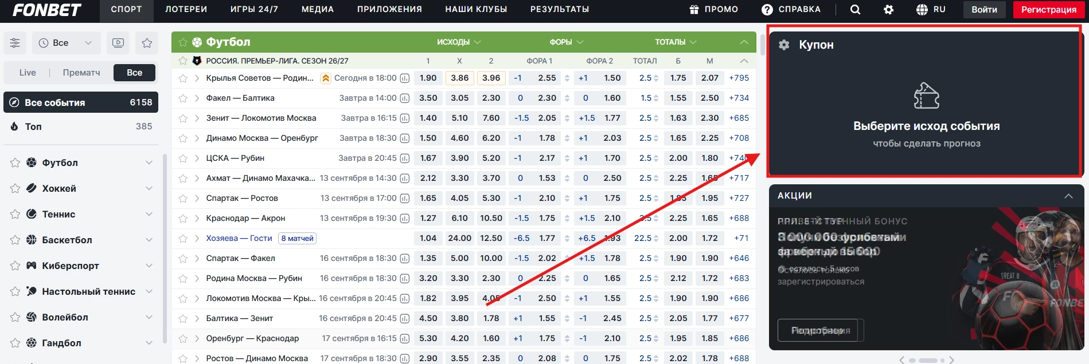The image size is (1089, 364).
Task: Click table tennis paddle icon
Action: click(x=32, y=291)
